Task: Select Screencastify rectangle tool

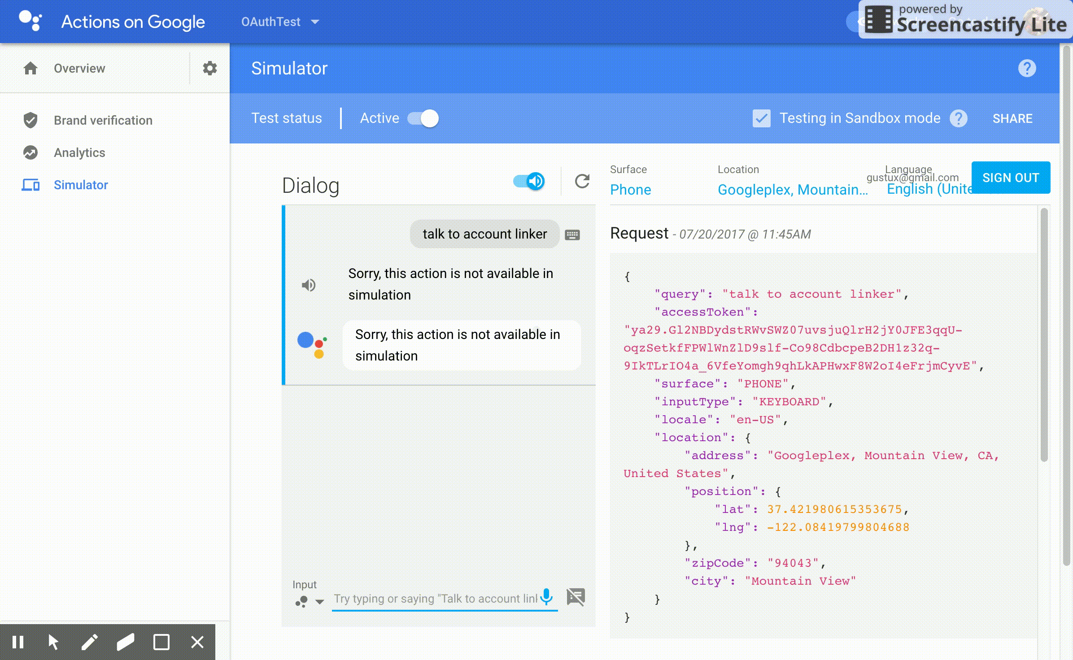Action: (x=161, y=642)
